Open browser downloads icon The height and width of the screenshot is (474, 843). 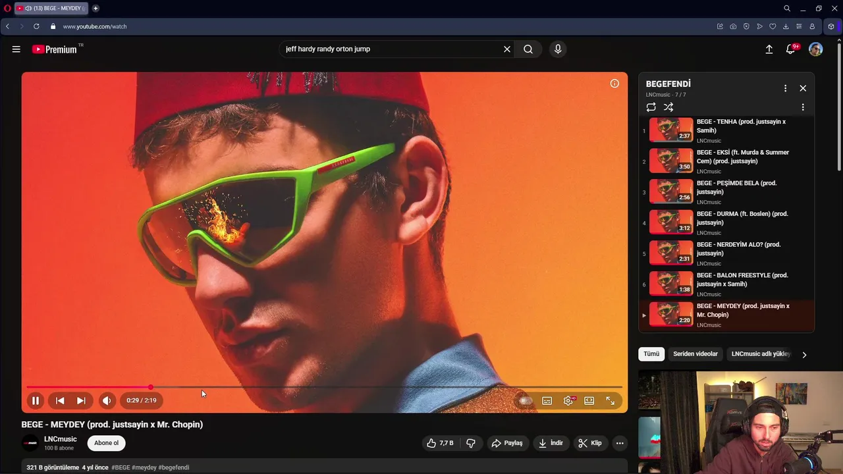[x=786, y=26]
